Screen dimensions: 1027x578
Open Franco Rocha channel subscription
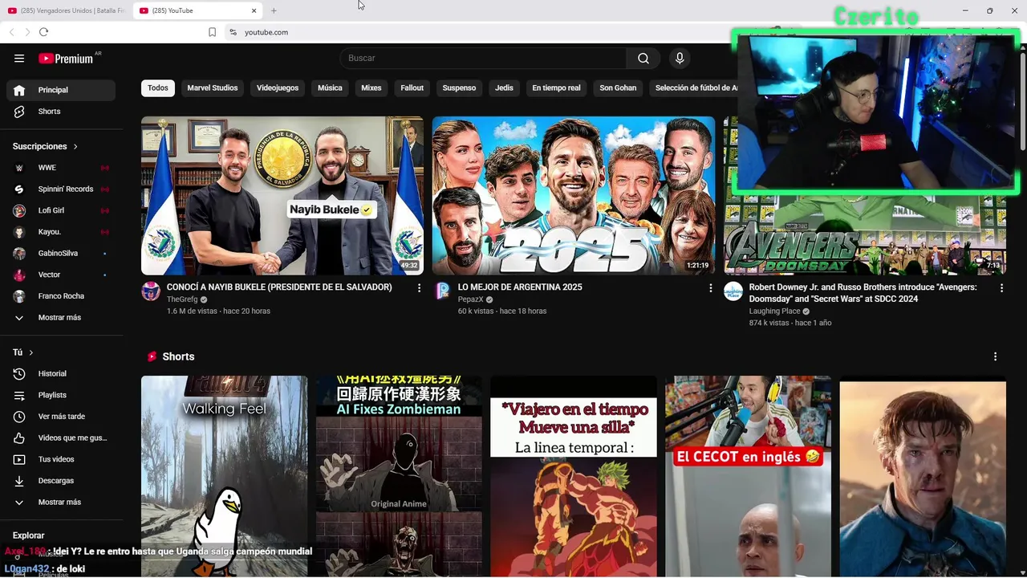click(x=60, y=296)
